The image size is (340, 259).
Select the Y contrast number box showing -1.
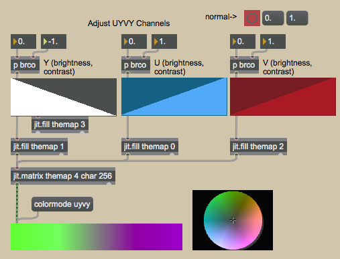pos(54,41)
